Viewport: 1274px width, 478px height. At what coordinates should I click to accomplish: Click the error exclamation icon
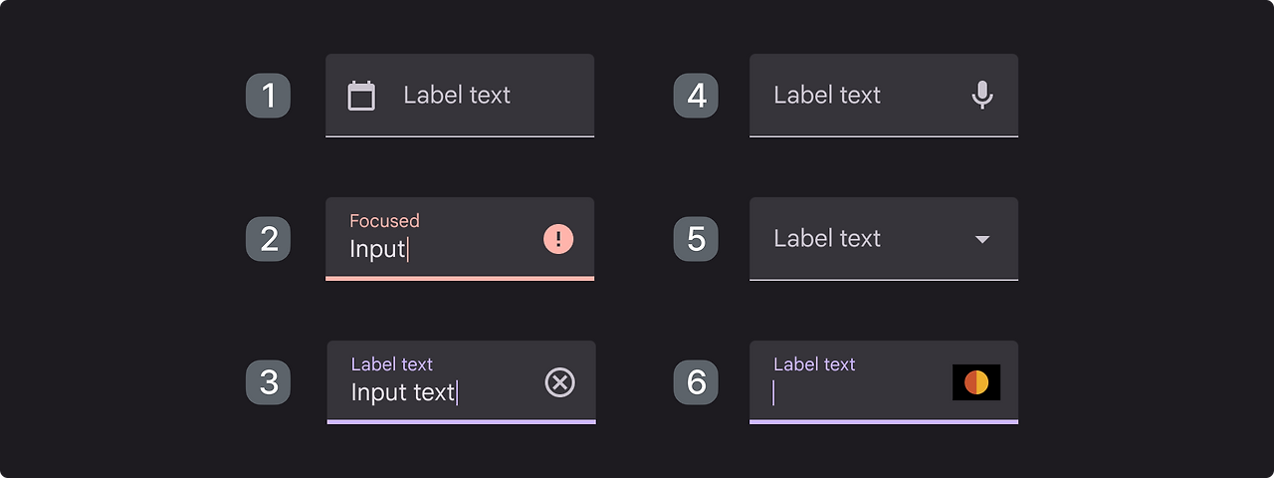tap(558, 239)
